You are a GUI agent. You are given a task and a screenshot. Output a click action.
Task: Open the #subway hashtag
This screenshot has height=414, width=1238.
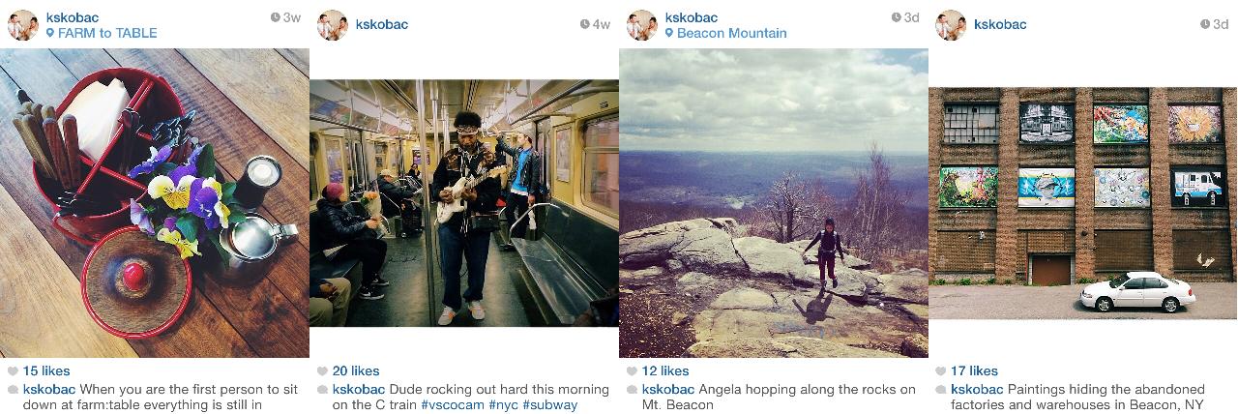coord(549,405)
